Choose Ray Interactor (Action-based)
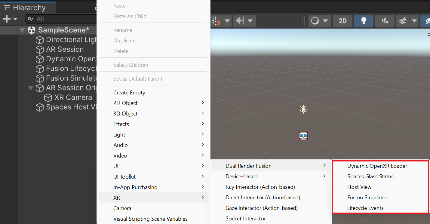The image size is (430, 224). 270,187
